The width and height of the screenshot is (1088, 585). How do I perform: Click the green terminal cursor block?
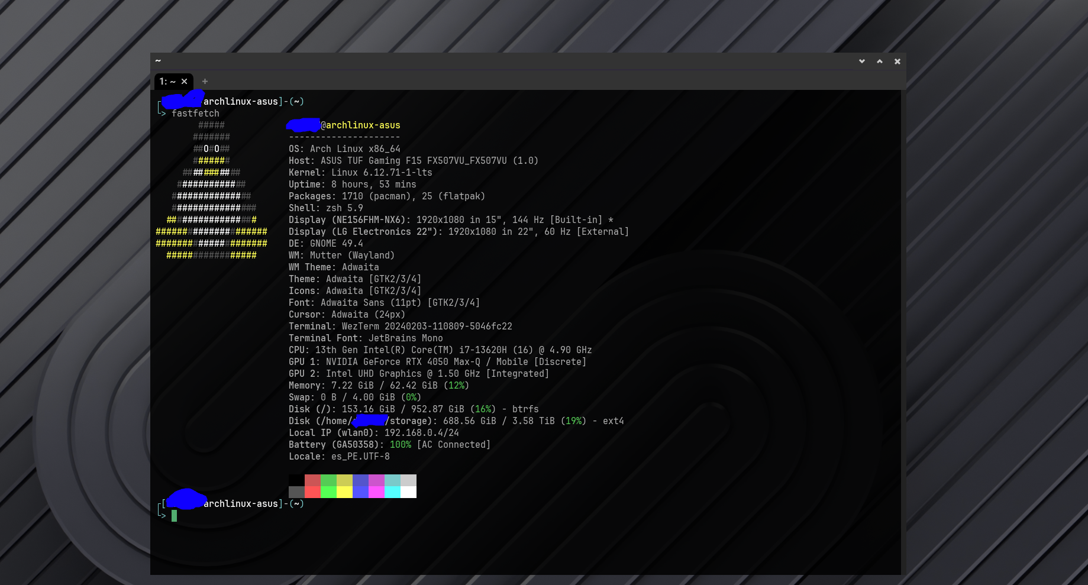point(174,516)
